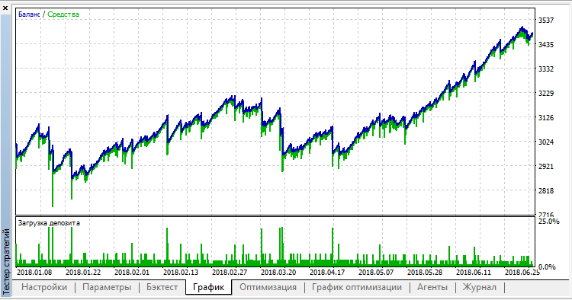Click the 3435 axis value
Screen dimensions: 572x300
546,45
